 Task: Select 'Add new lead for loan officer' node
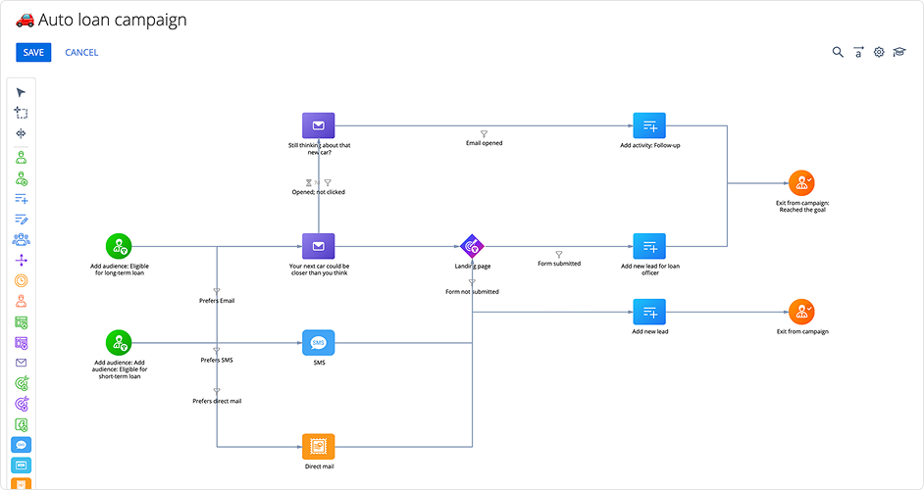[x=649, y=245]
